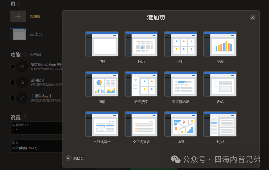Open the 语言 language dropdown
The image size is (269, 170).
36,146
